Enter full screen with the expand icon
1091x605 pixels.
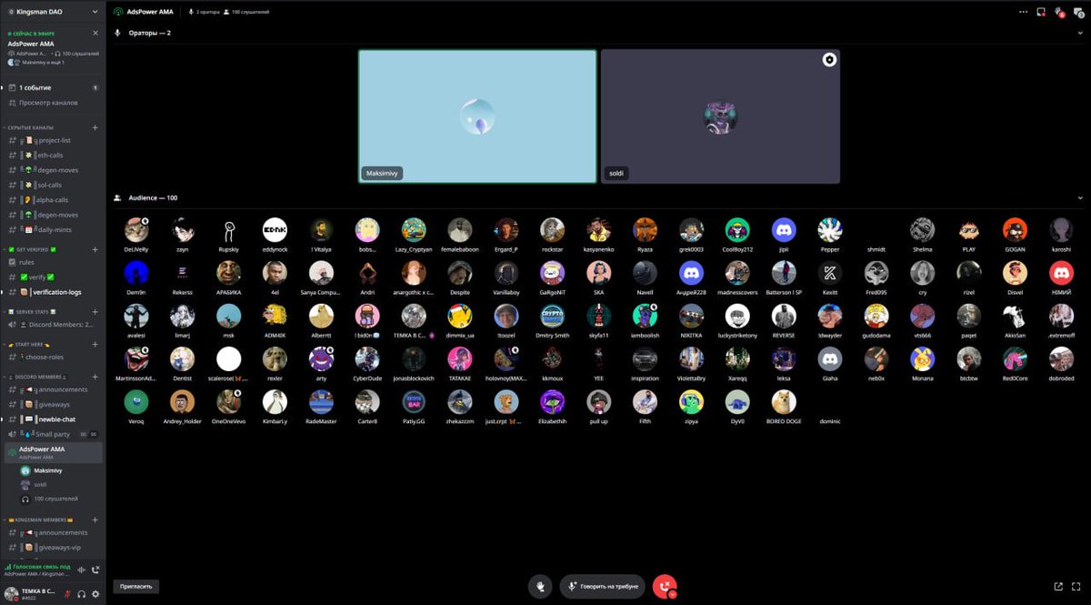coord(1077,587)
